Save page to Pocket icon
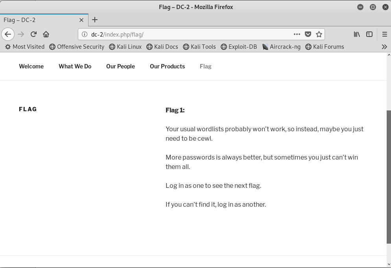This screenshot has height=268, width=391. (308, 34)
